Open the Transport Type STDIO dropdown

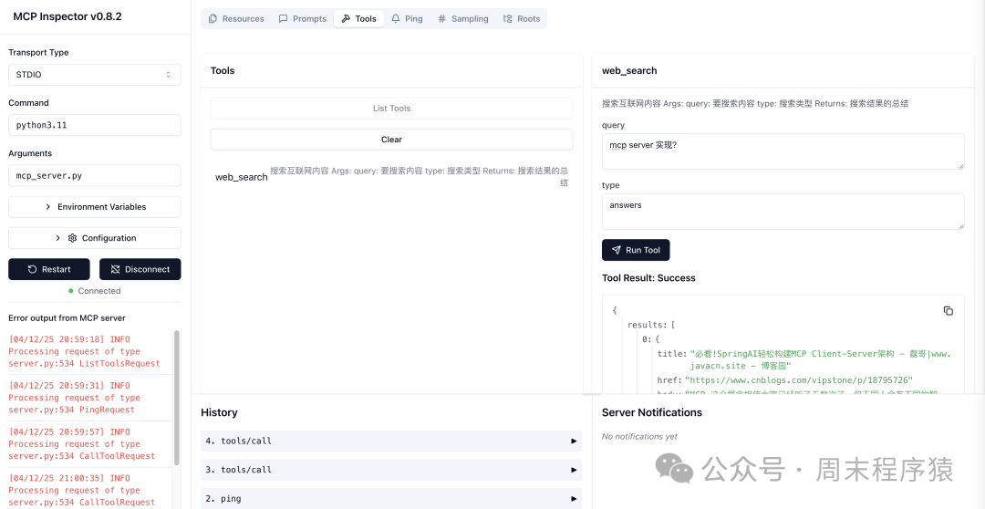pos(94,75)
